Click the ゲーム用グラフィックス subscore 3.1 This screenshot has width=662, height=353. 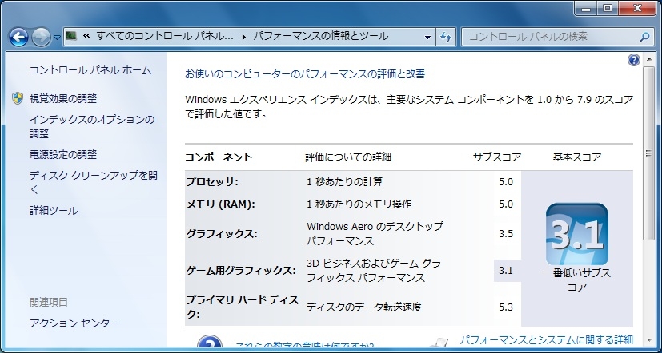506,271
